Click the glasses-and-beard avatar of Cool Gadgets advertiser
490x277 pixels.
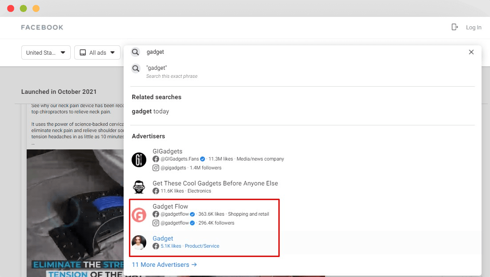click(x=139, y=187)
